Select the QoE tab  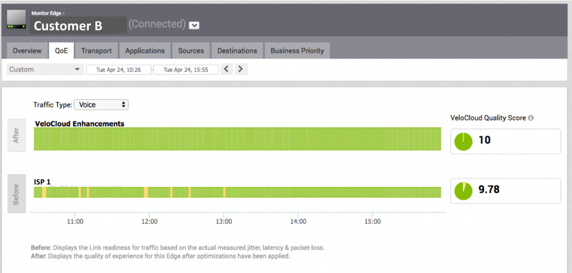click(61, 51)
